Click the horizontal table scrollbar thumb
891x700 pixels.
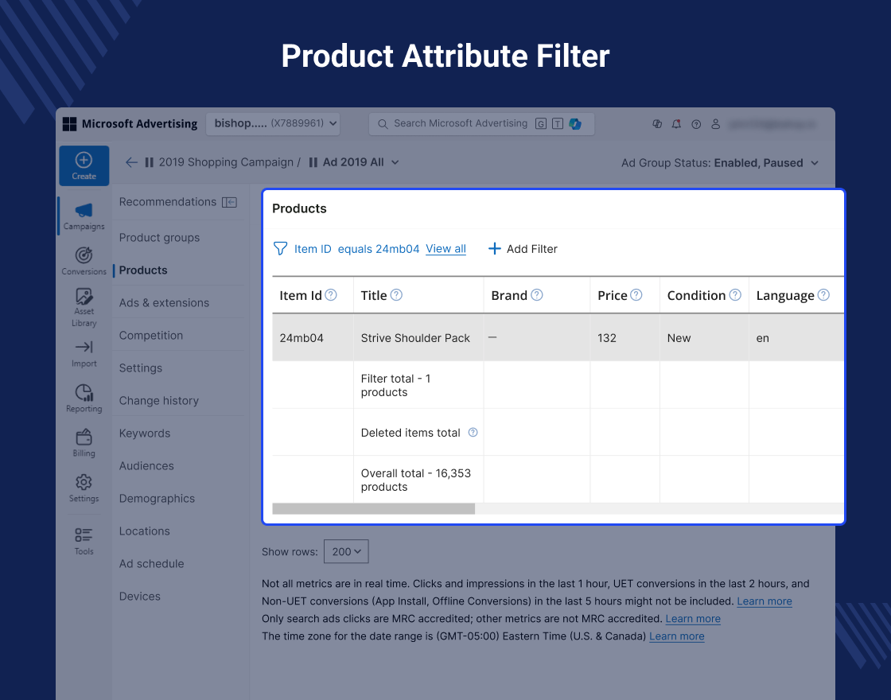(373, 508)
